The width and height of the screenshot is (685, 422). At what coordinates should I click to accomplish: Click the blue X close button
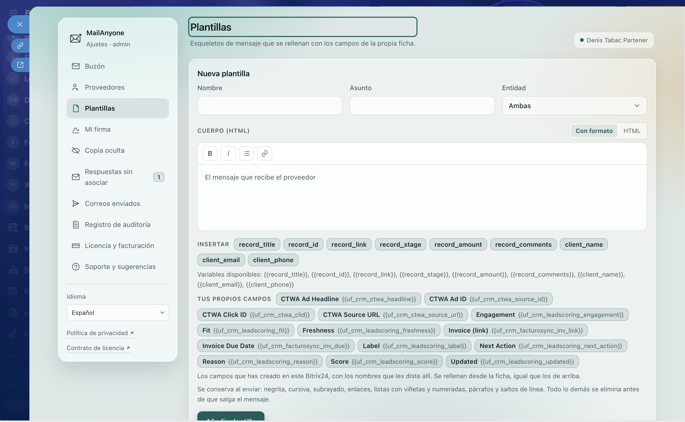click(x=19, y=24)
